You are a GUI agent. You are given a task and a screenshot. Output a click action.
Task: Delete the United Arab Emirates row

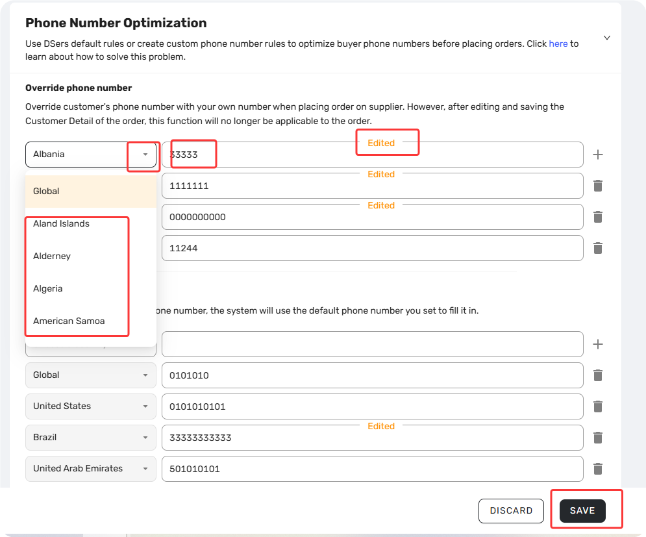pyautogui.click(x=598, y=469)
